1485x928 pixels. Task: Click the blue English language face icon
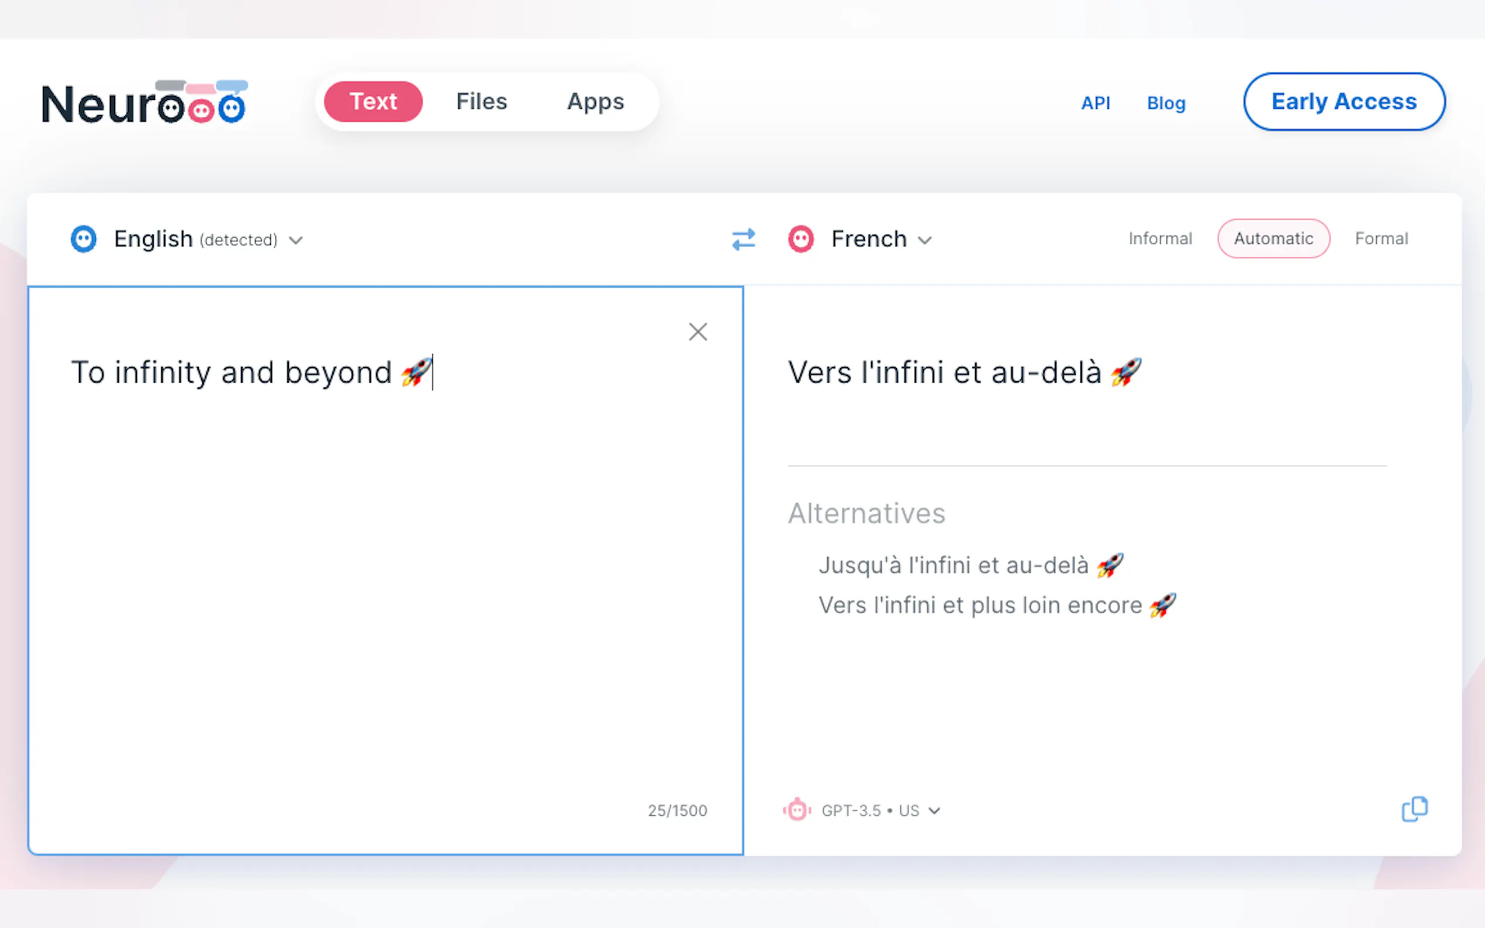click(x=84, y=239)
